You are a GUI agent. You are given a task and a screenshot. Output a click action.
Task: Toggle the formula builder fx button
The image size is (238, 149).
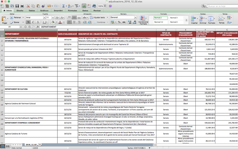[84, 6]
